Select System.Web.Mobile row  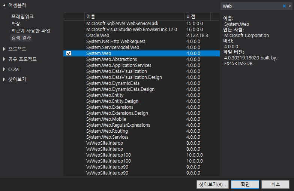point(142,119)
